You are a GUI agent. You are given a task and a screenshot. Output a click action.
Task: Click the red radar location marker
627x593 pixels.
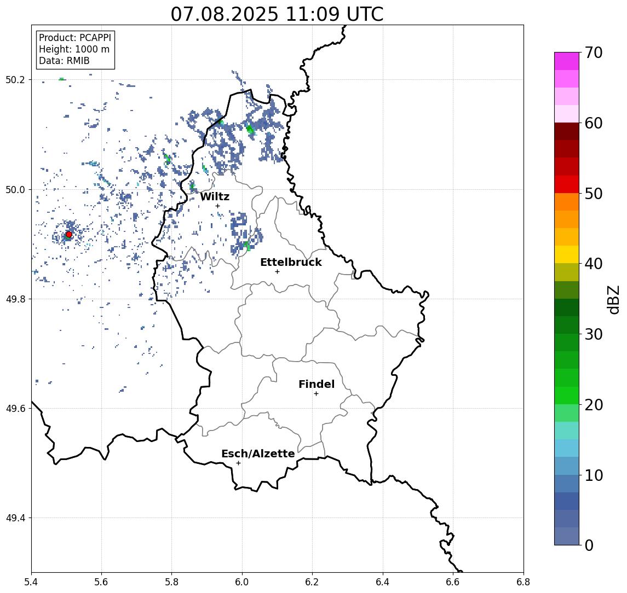[69, 235]
